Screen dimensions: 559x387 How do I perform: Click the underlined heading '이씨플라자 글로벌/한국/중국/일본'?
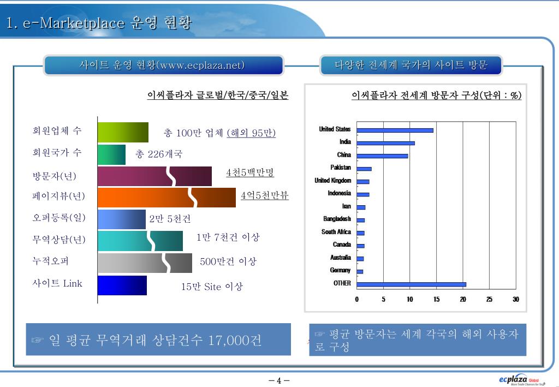pyautogui.click(x=218, y=95)
